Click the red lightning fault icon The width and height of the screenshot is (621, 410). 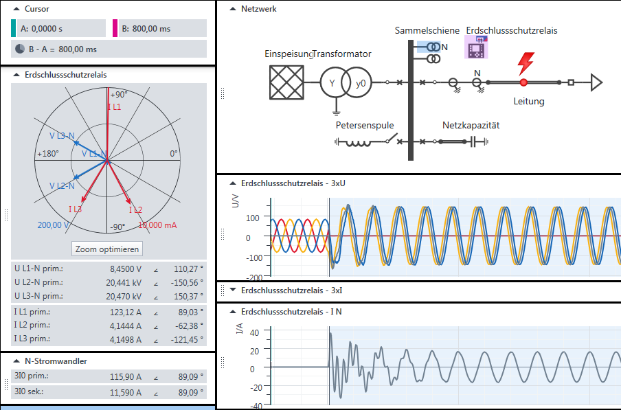[x=526, y=63]
